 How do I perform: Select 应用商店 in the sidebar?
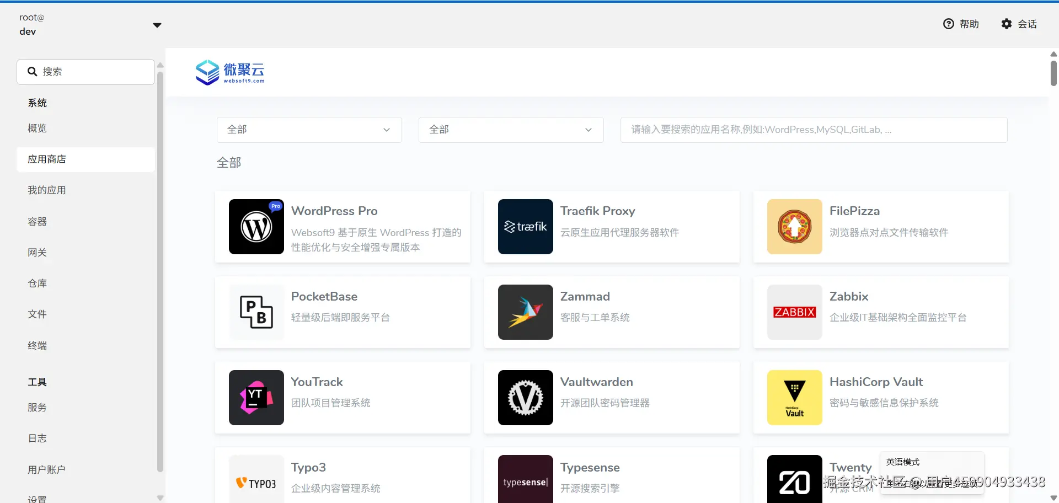pyautogui.click(x=86, y=159)
